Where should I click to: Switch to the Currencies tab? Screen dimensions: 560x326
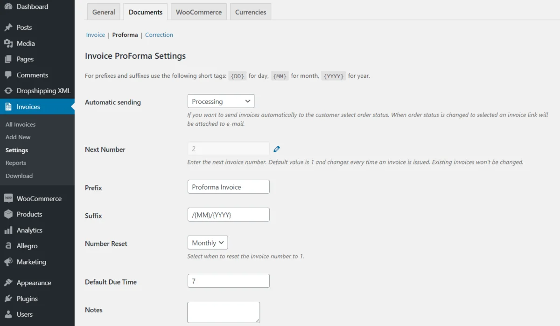point(250,12)
